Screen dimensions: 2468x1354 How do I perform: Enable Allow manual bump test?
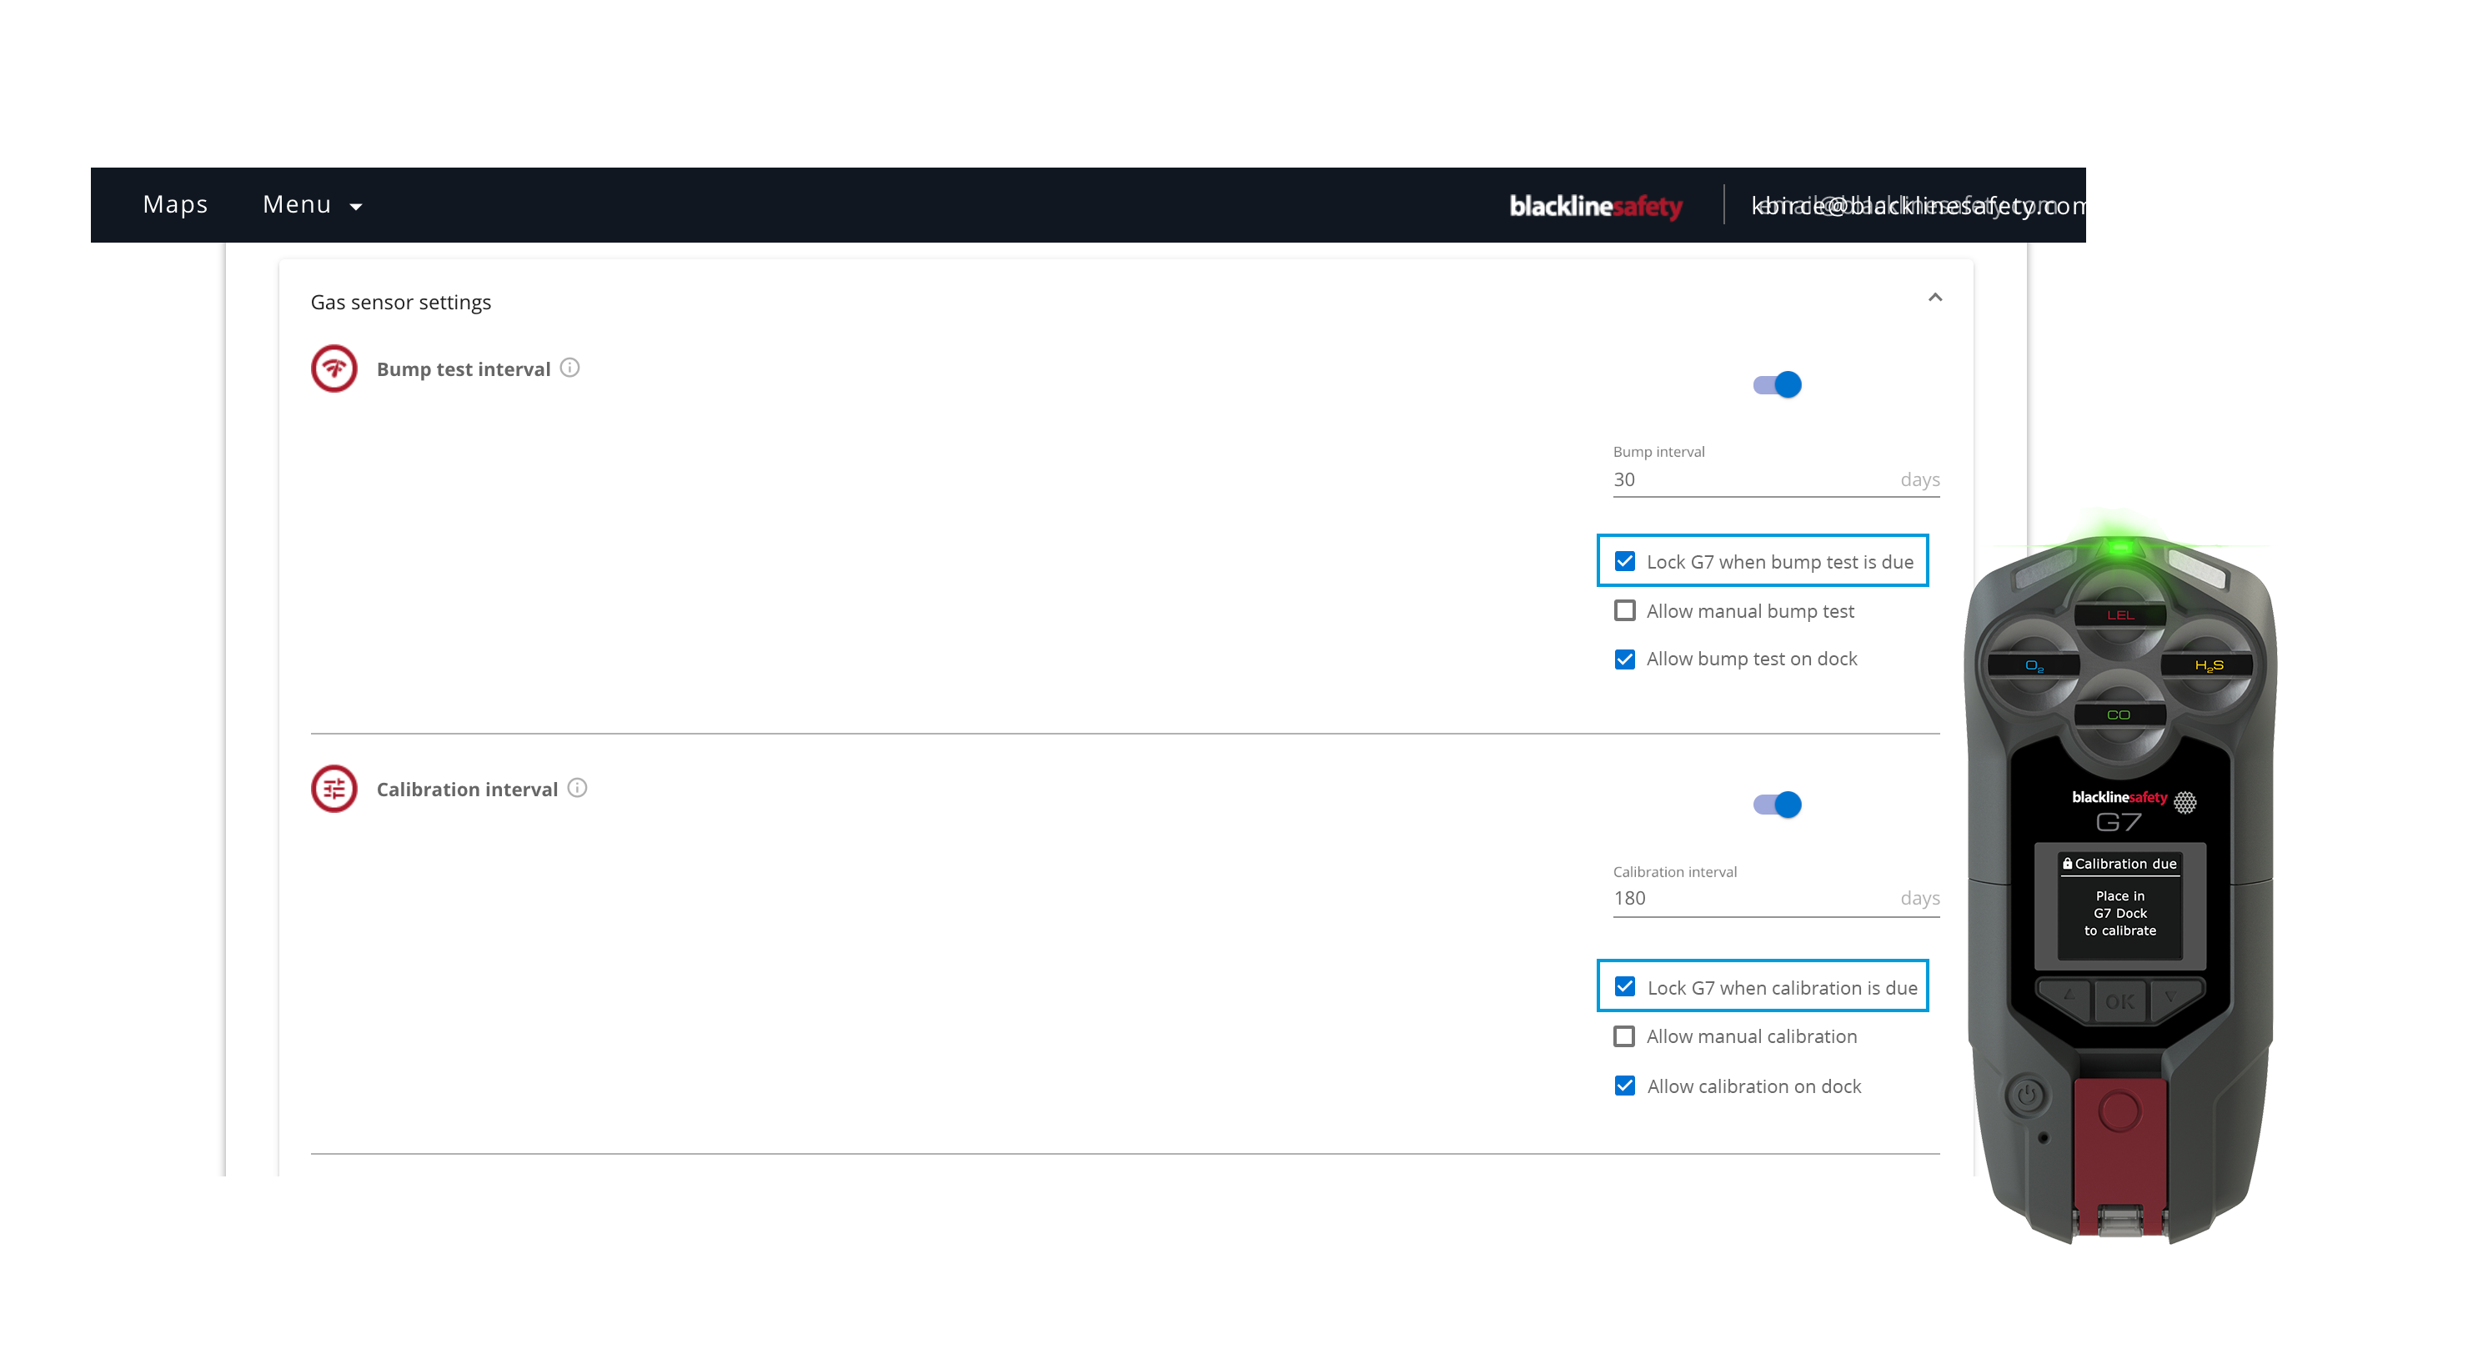1625,610
